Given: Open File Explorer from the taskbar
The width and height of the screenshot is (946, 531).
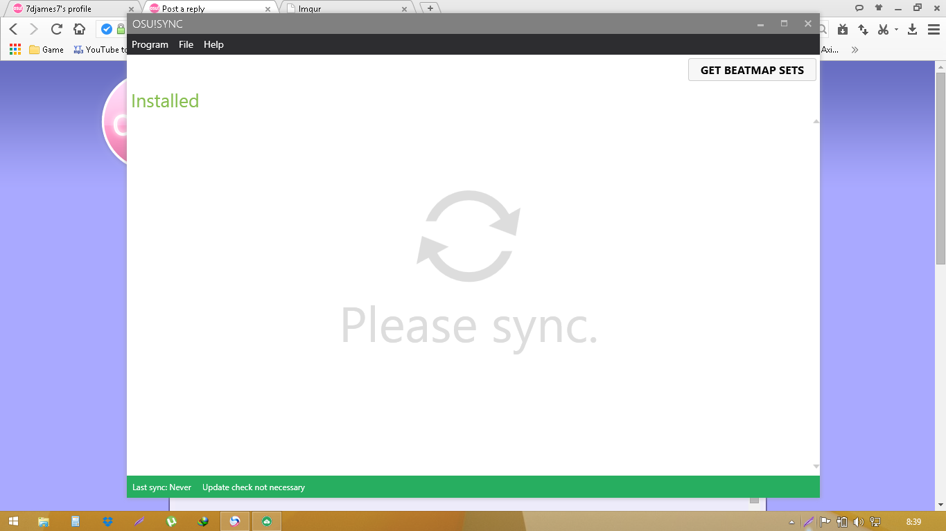Looking at the screenshot, I should tap(44, 521).
